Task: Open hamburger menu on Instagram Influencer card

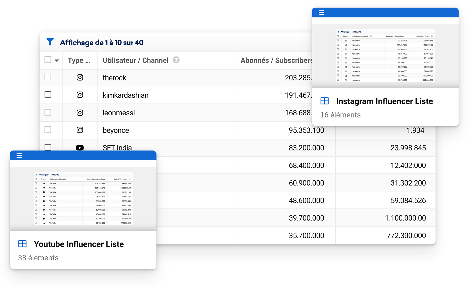Action: point(321,13)
